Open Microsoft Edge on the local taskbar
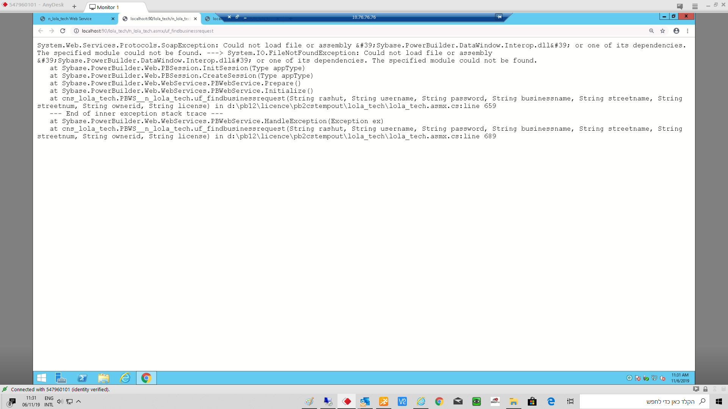Screen dimensions: 728x409 [x=551, y=401]
